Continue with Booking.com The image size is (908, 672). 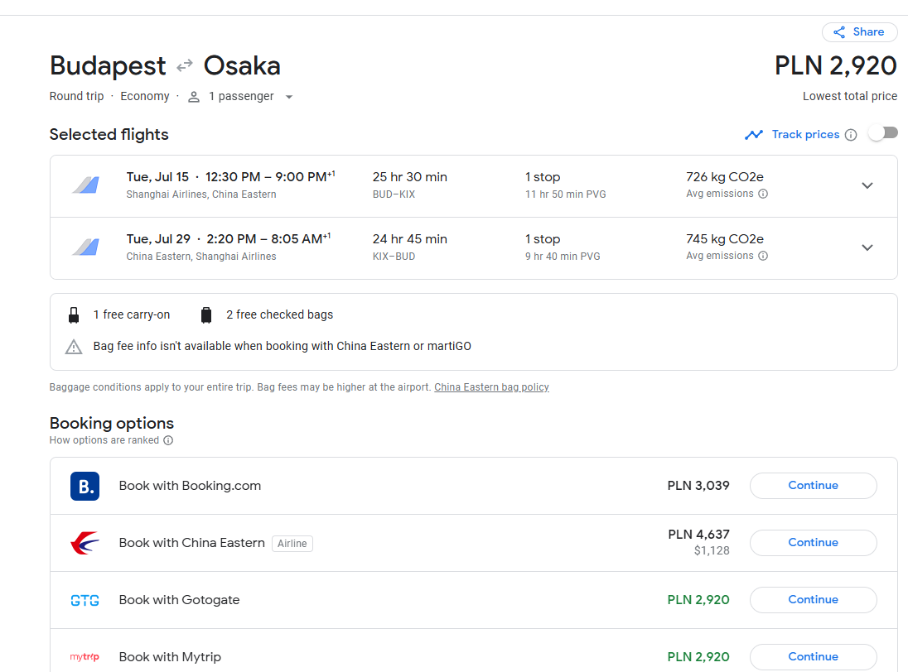click(813, 485)
